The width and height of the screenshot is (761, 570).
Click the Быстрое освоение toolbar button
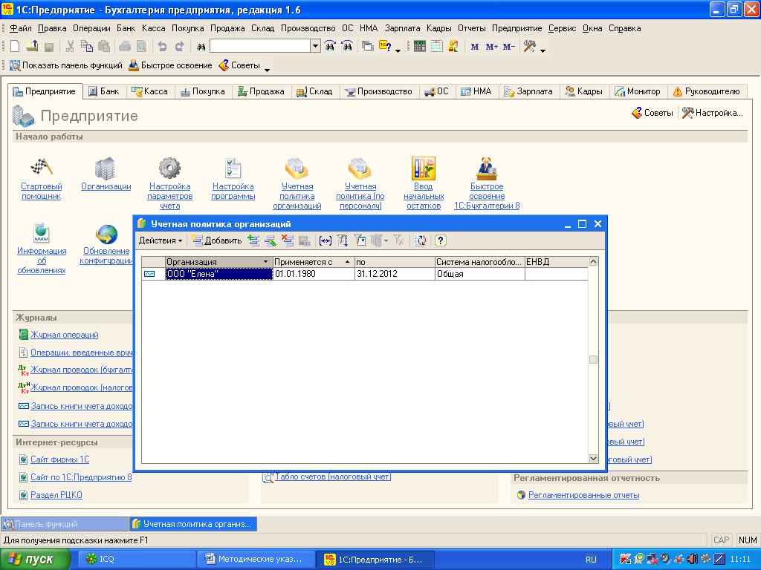170,65
